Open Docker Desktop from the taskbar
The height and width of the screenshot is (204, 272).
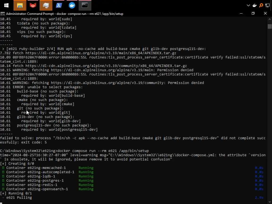point(72,5)
